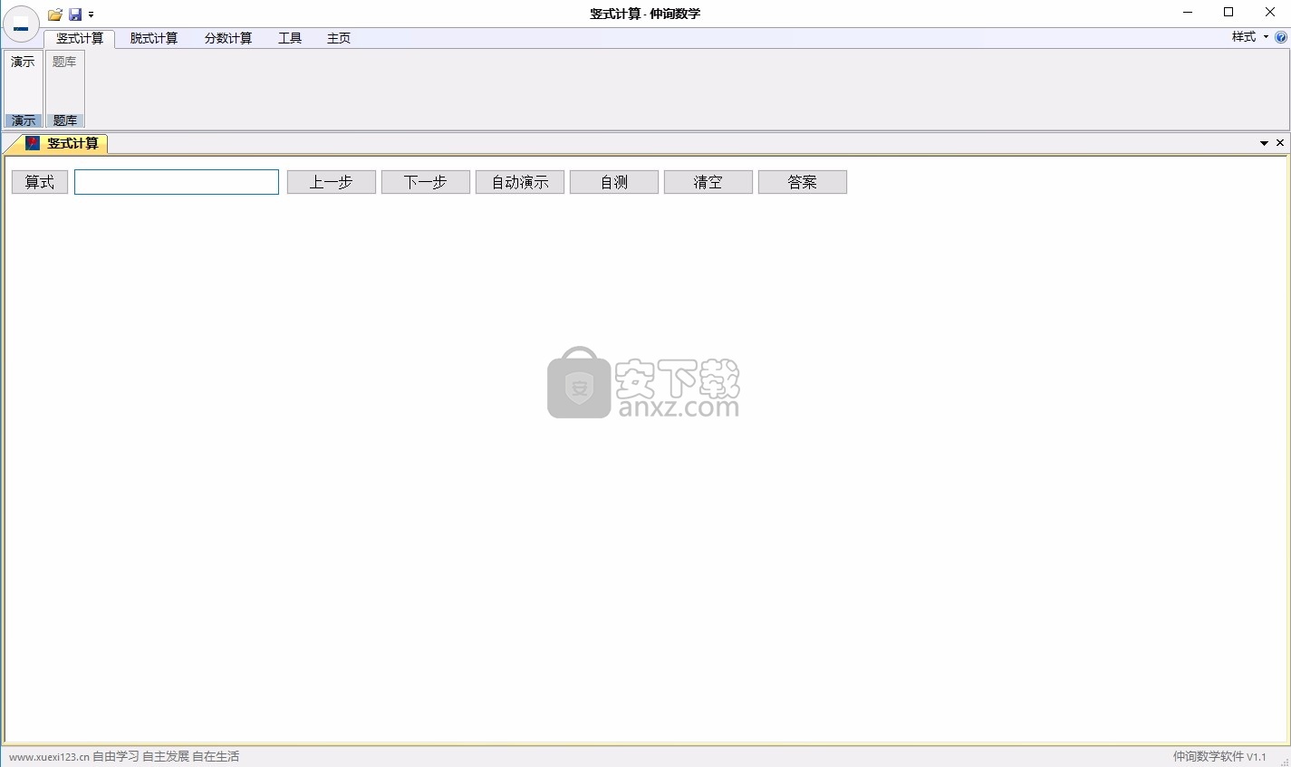Switch to the 脱式计算 ribbon tab
1291x767 pixels.
(x=154, y=38)
